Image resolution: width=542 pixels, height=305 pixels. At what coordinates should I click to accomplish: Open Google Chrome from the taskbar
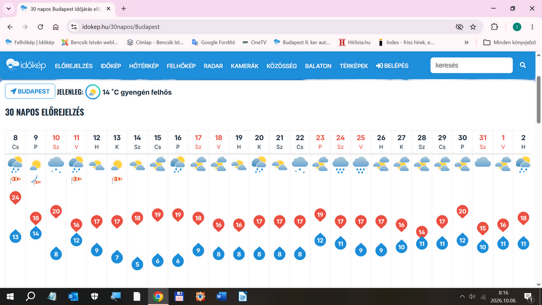point(158,297)
